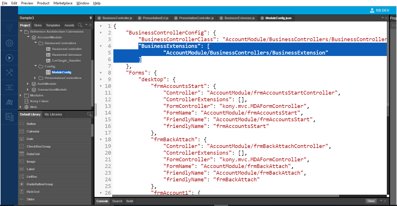Open the File menu
Screen dimensions: 397x206
pyautogui.click(x=5, y=3)
